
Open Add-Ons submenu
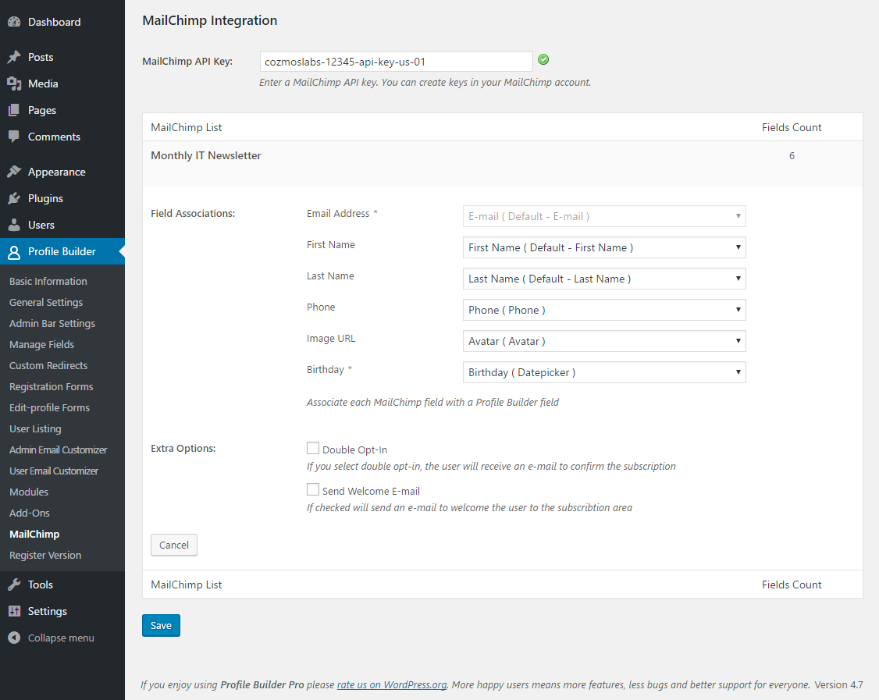click(29, 513)
